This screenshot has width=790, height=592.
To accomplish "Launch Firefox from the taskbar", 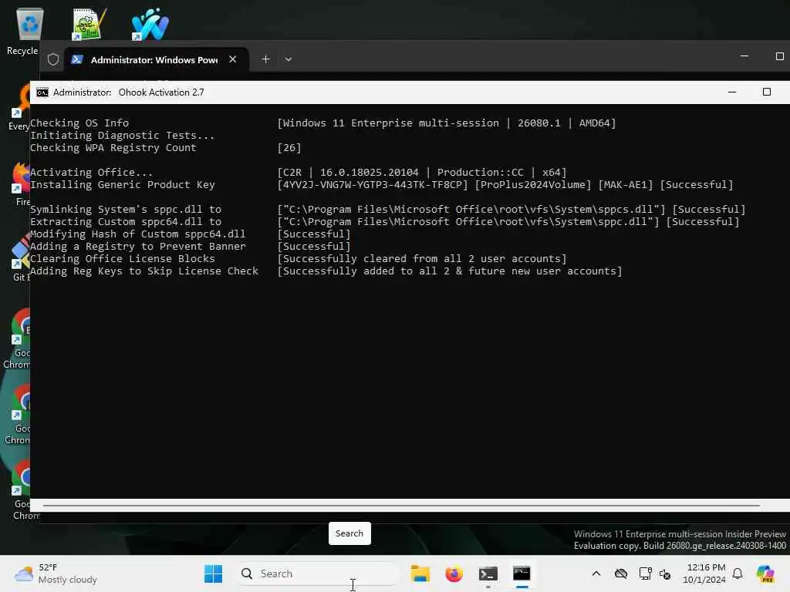I will click(x=454, y=573).
